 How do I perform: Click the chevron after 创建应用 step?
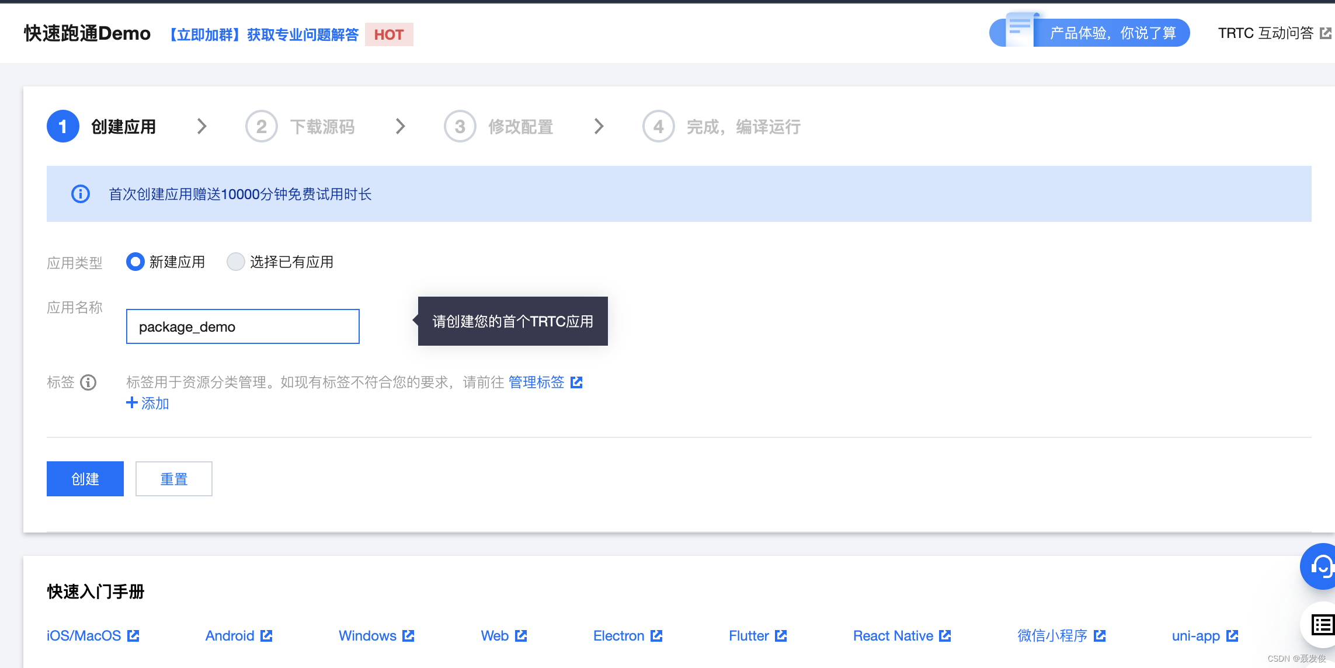201,126
